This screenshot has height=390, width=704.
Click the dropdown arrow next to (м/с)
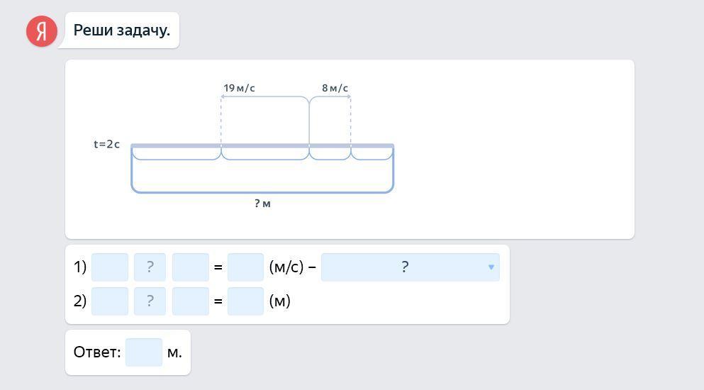pyautogui.click(x=491, y=267)
